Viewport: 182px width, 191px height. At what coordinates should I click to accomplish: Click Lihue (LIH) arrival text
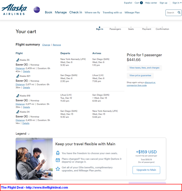[x=98, y=75]
